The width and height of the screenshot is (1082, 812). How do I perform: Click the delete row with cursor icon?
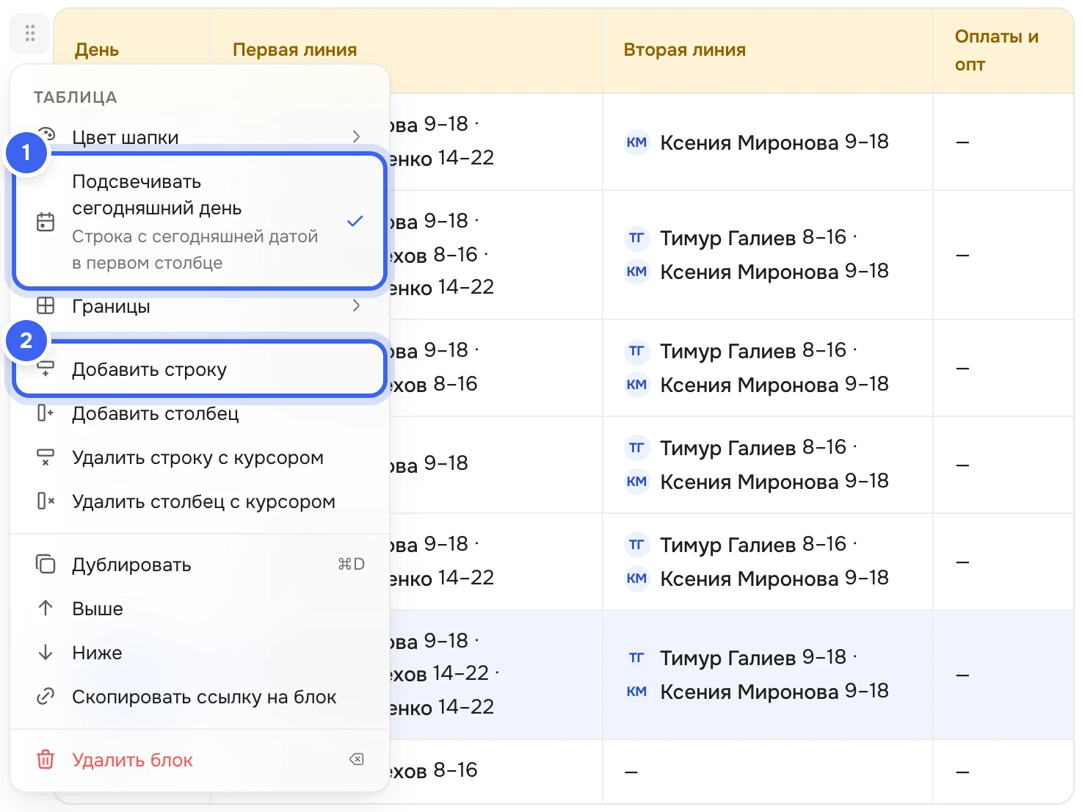[x=46, y=457]
